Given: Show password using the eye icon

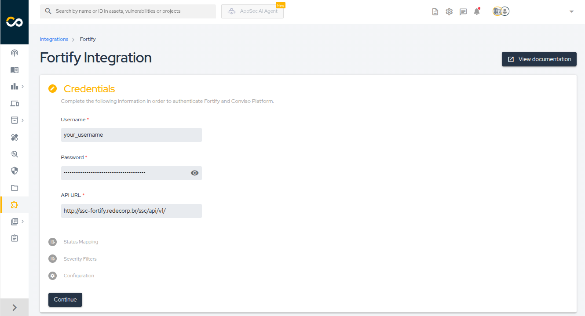Looking at the screenshot, I should (x=194, y=173).
